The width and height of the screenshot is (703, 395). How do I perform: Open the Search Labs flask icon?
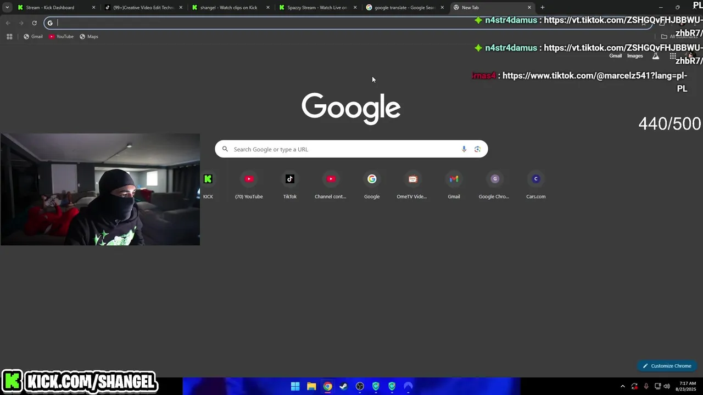655,56
